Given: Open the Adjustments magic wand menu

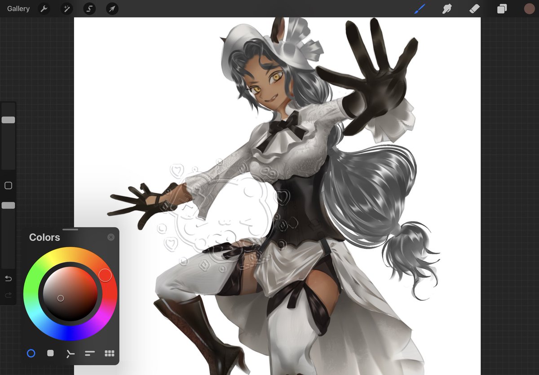Looking at the screenshot, I should pos(66,9).
